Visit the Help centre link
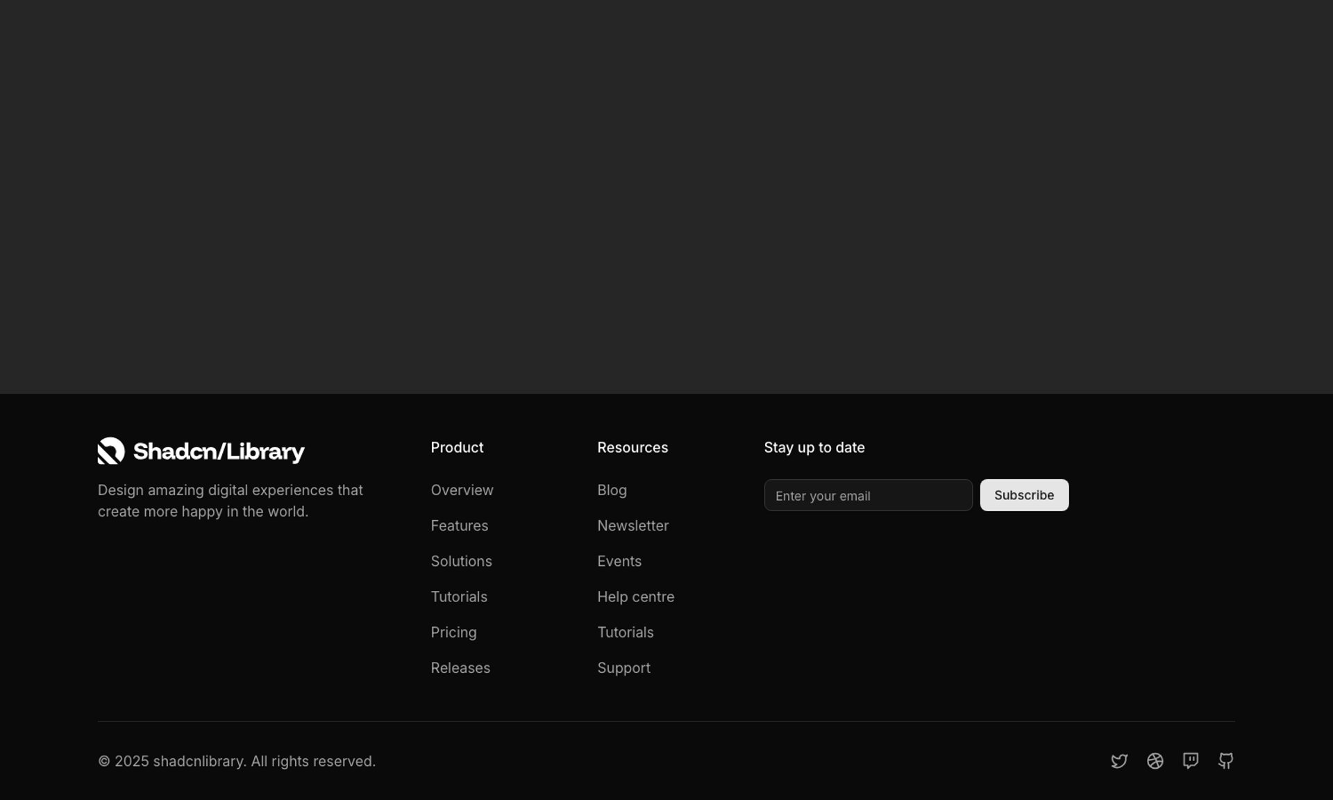The width and height of the screenshot is (1333, 800). click(636, 597)
